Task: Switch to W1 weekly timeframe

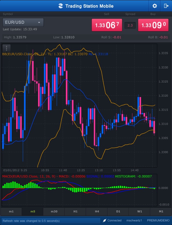Action: point(140,211)
